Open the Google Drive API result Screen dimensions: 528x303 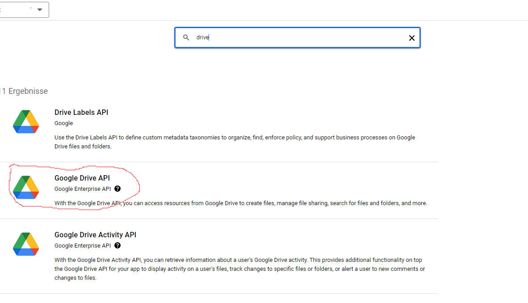[82, 178]
